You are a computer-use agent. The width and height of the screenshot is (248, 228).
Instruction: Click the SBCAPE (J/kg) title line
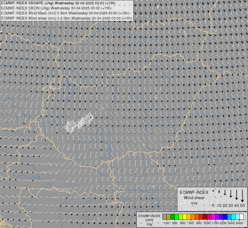[x=58, y=3]
